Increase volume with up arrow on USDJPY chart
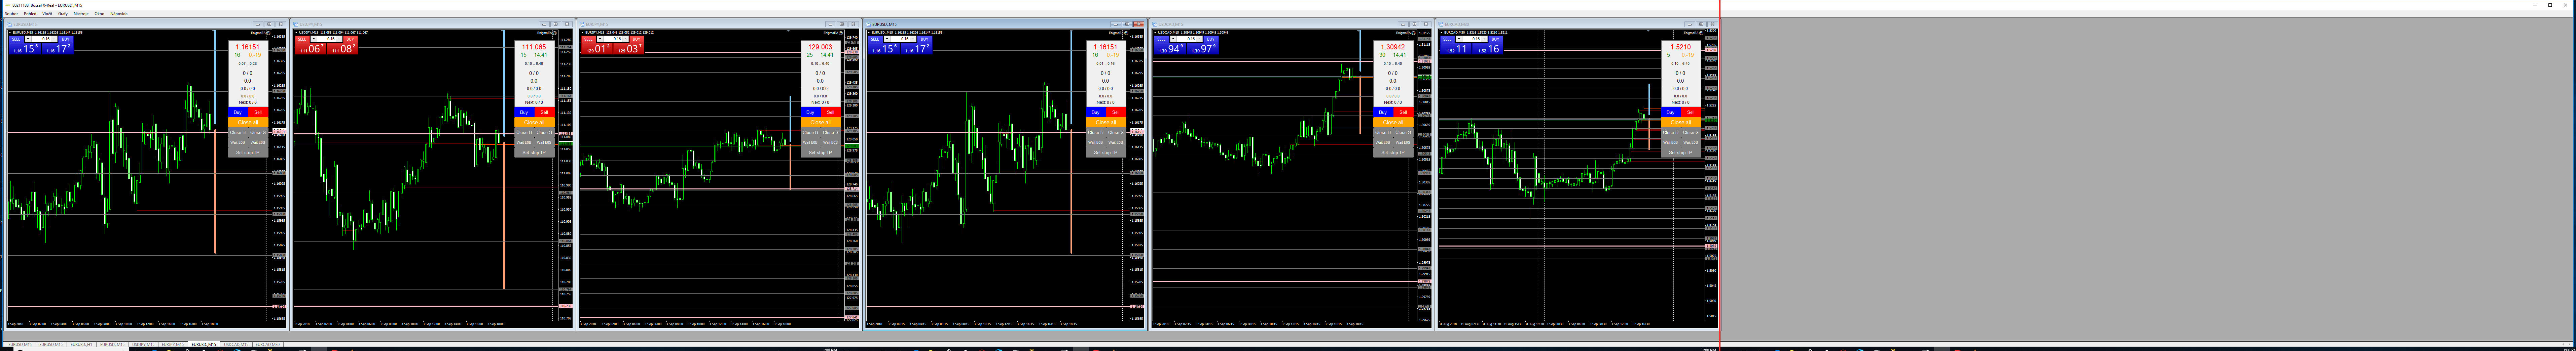Image resolution: width=2576 pixels, height=351 pixels. (339, 39)
